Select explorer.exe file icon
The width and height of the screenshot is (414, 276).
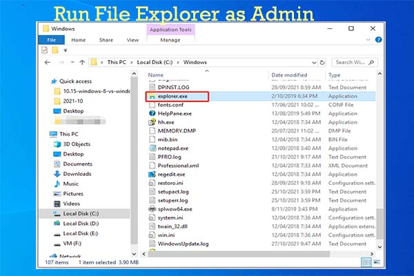(152, 97)
